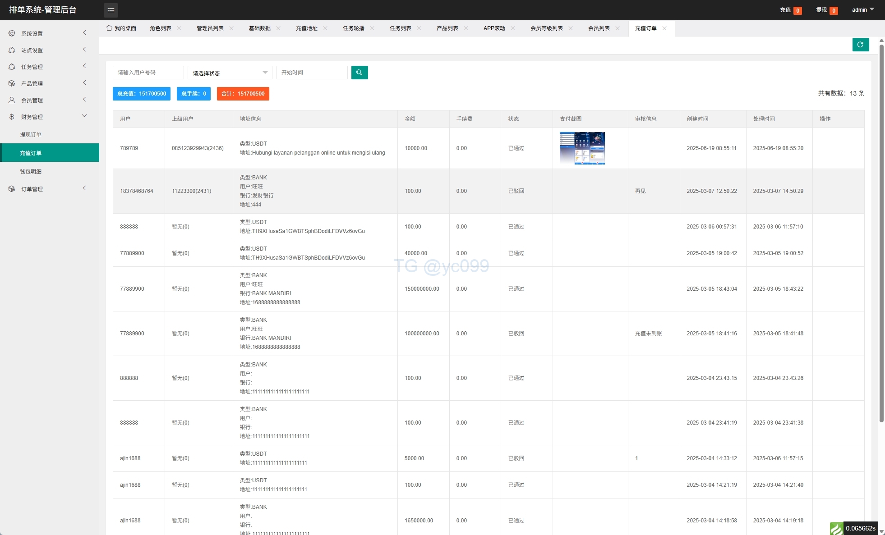Click the 产品管理 box icon
Viewport: 885px width, 535px height.
coord(12,83)
